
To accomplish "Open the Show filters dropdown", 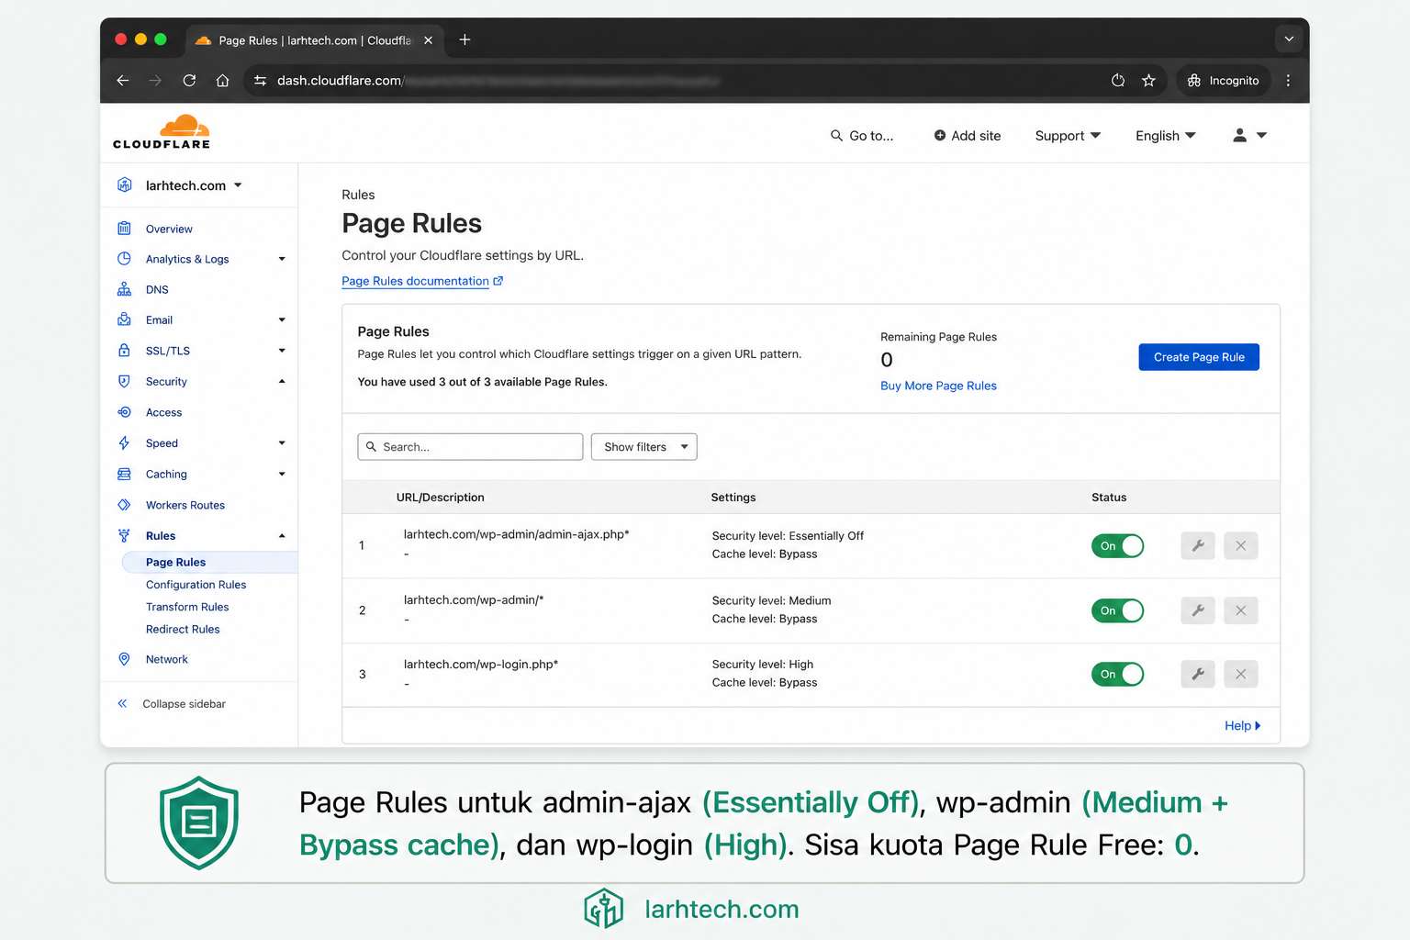I will click(644, 447).
